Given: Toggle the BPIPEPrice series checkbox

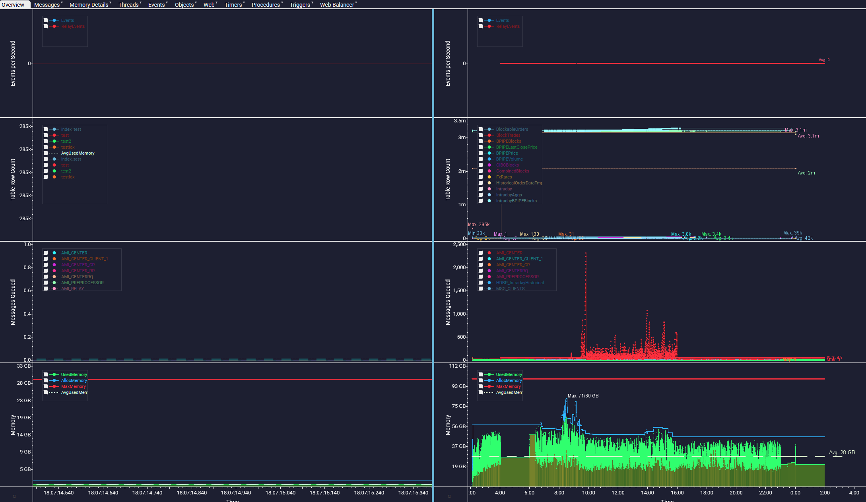Looking at the screenshot, I should 481,153.
